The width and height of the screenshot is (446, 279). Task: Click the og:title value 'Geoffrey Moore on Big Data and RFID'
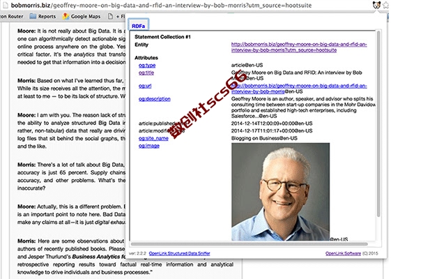[x=297, y=75]
